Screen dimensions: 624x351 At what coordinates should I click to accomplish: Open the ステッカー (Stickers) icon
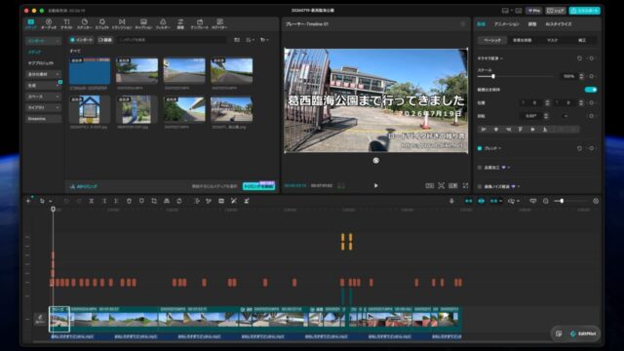(x=85, y=23)
